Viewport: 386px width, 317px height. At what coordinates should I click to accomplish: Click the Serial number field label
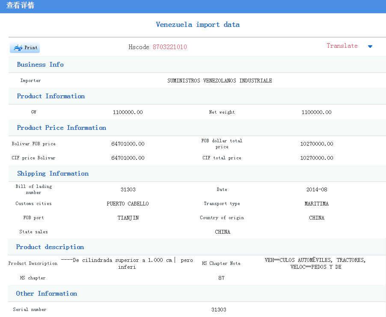pyautogui.click(x=30, y=310)
